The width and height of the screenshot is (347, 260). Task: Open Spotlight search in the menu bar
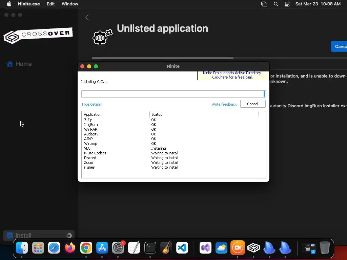276,4
